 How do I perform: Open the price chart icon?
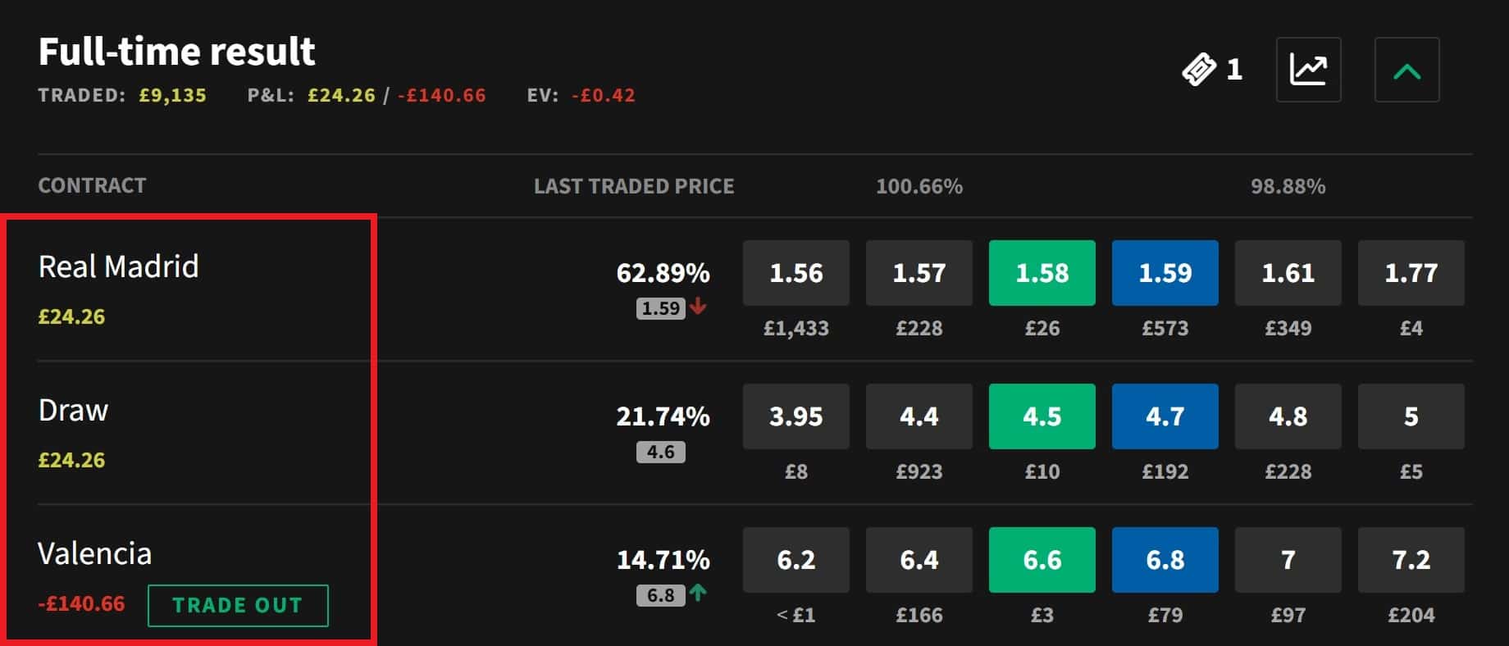(1308, 70)
